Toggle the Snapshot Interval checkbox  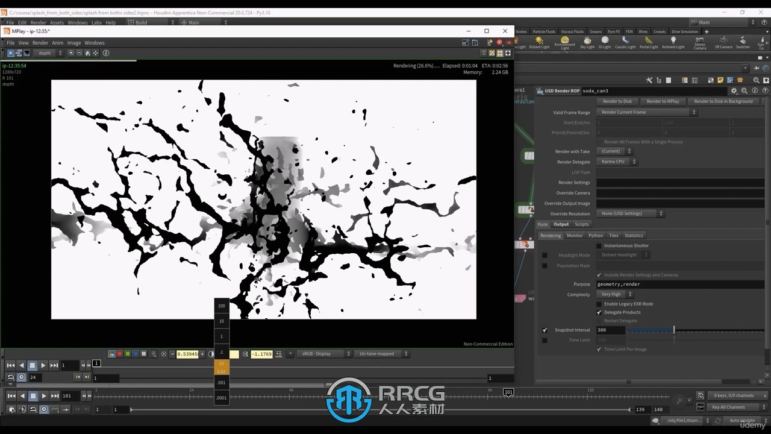545,330
